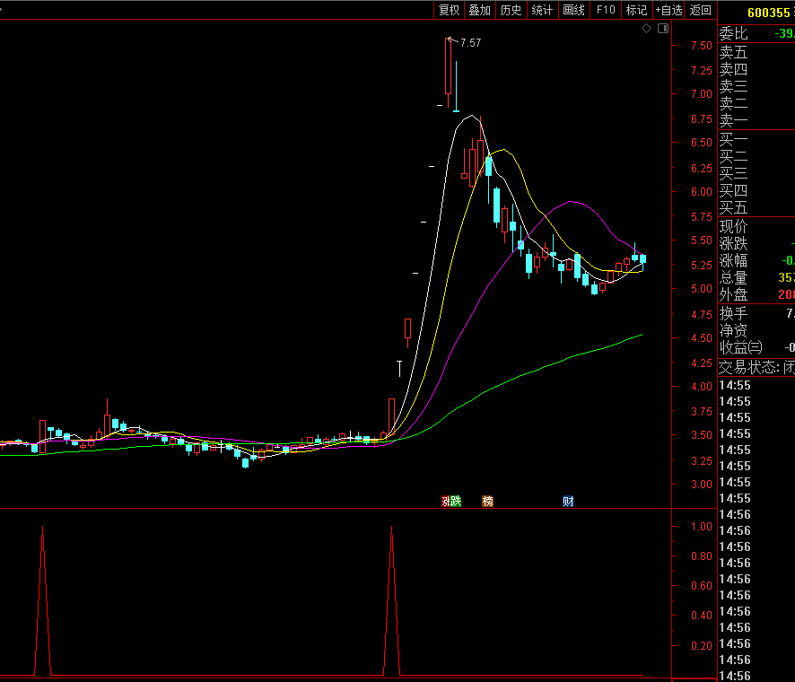Click the second indicator spike in the middle
Viewport: 795px width, 682px height.
(x=391, y=601)
